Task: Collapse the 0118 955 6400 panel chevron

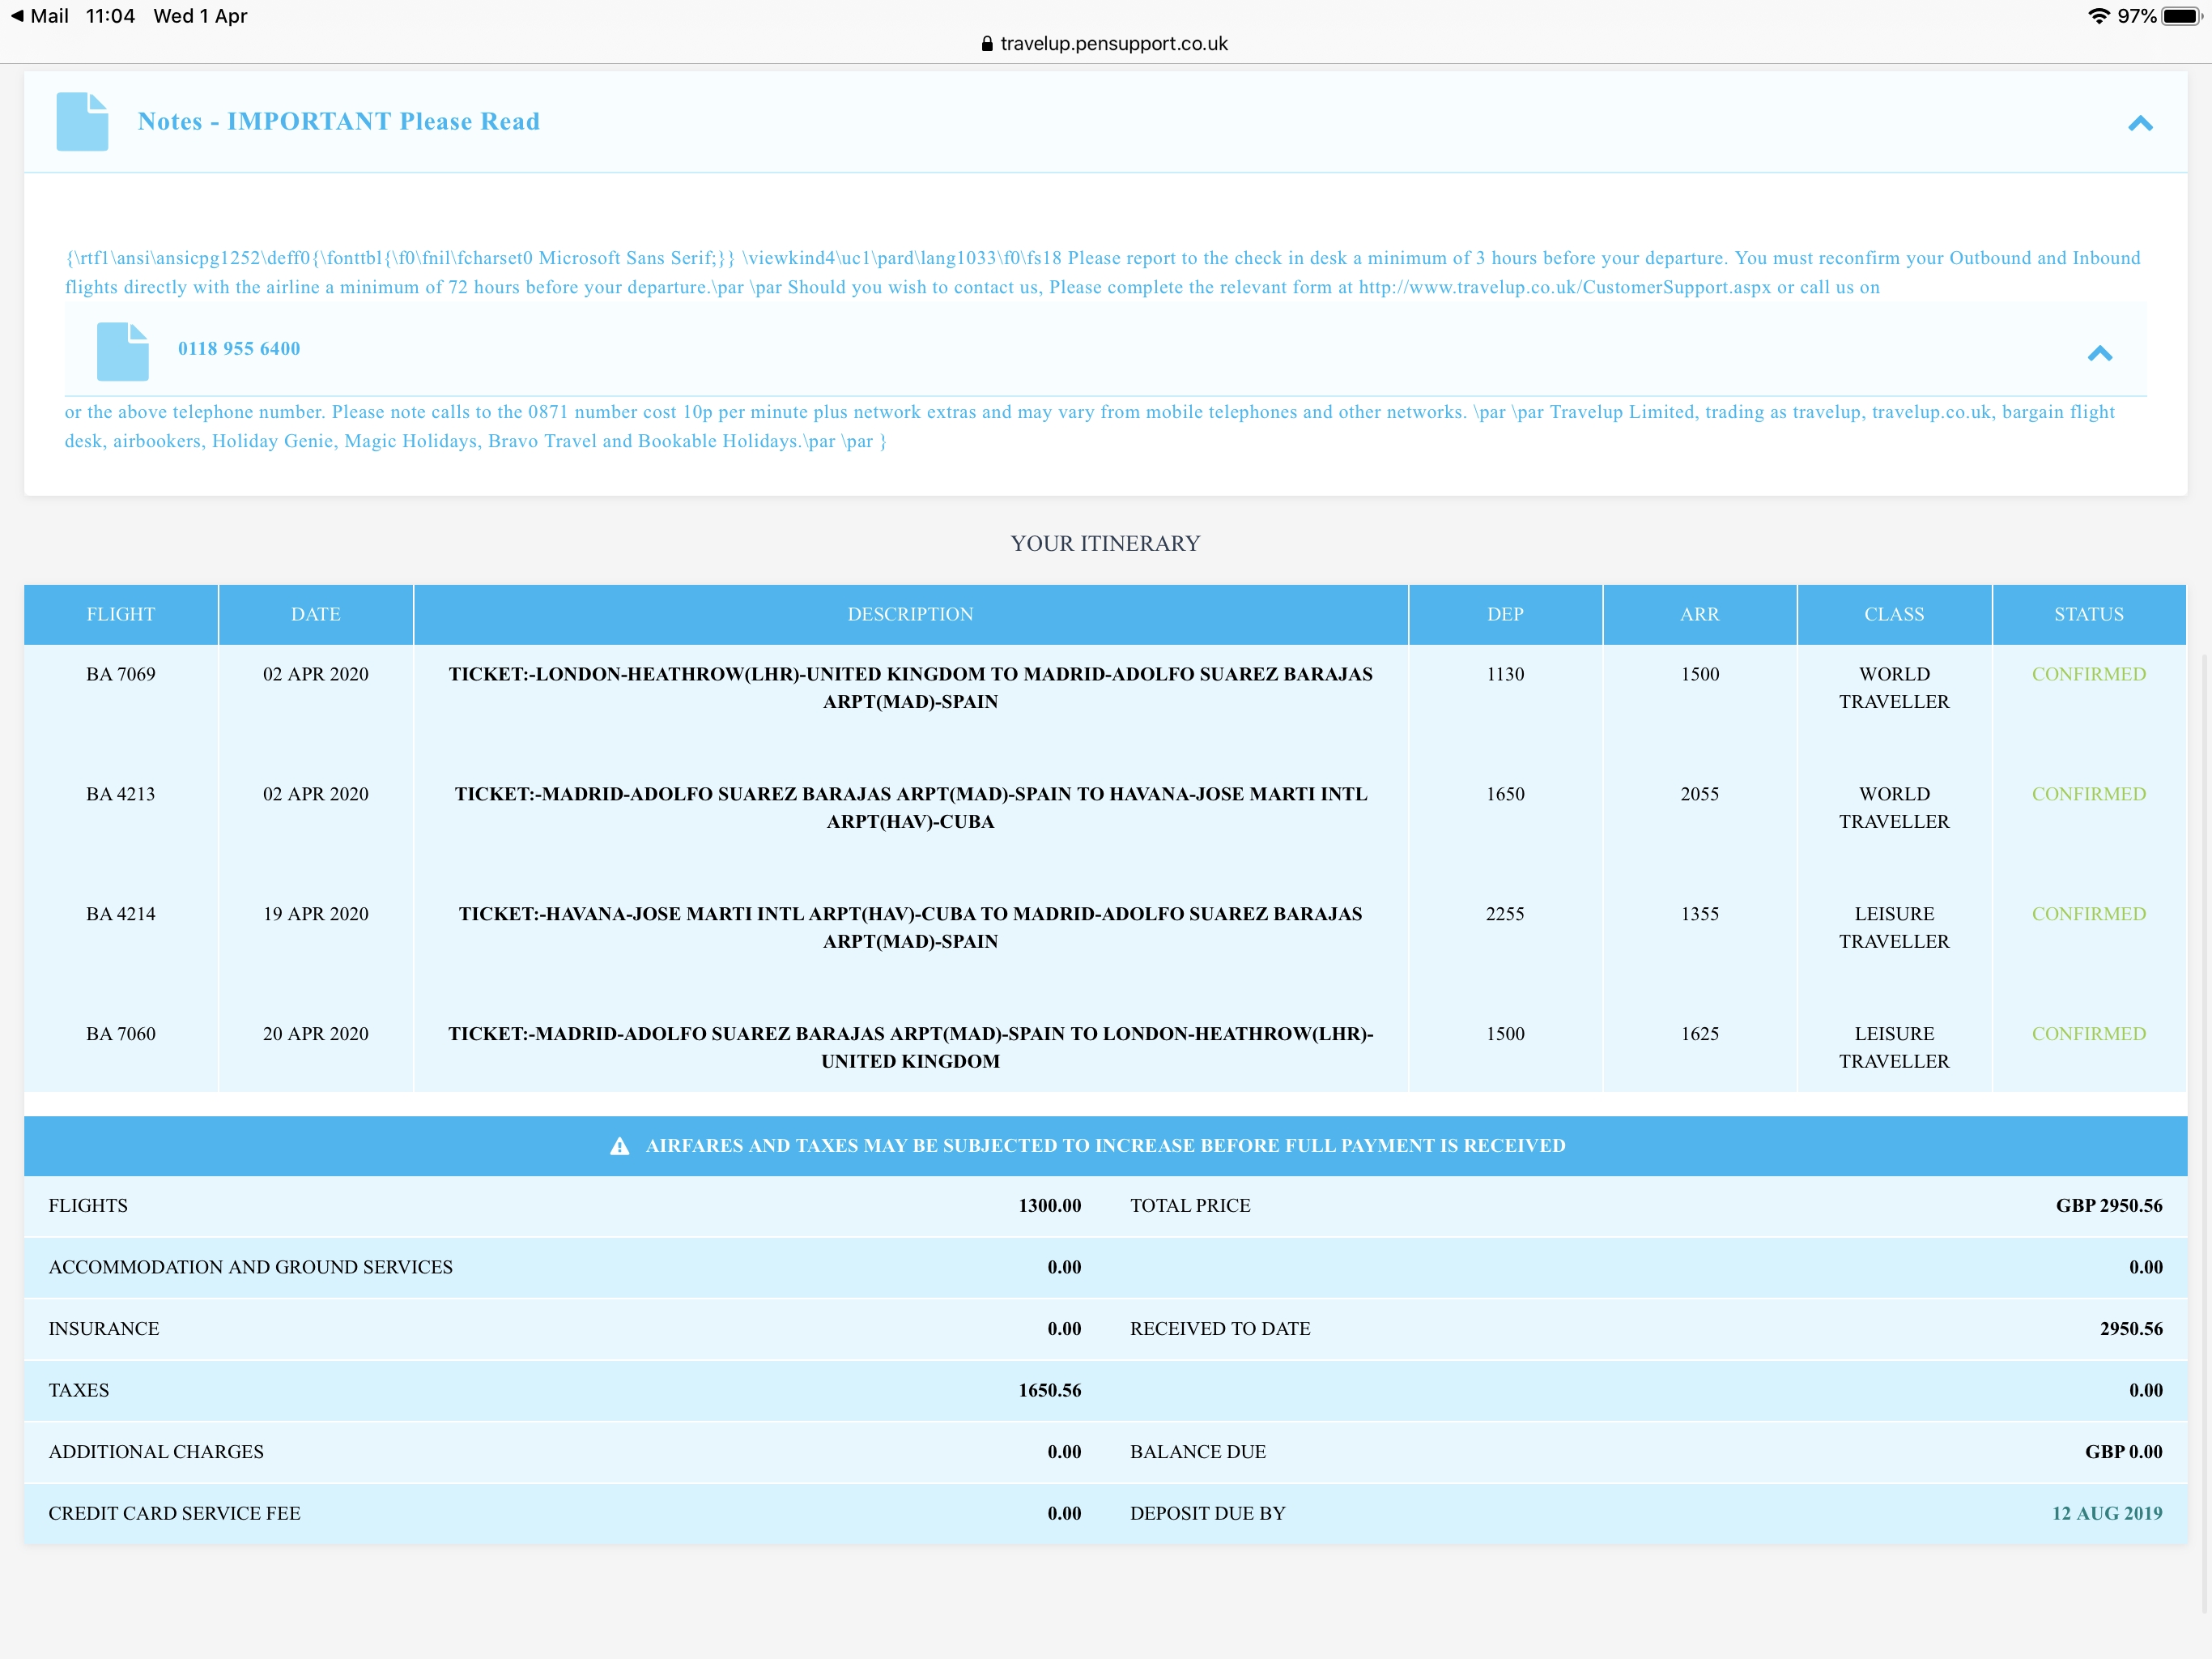Action: click(2099, 353)
